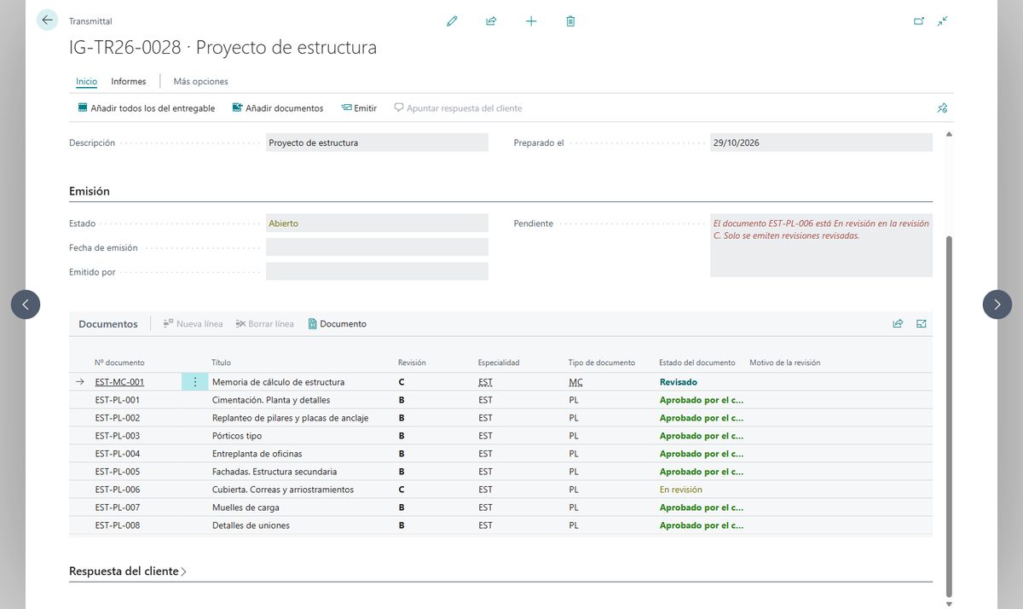The height and width of the screenshot is (609, 1023).
Task: Click the Pendiente message box
Action: (x=821, y=245)
